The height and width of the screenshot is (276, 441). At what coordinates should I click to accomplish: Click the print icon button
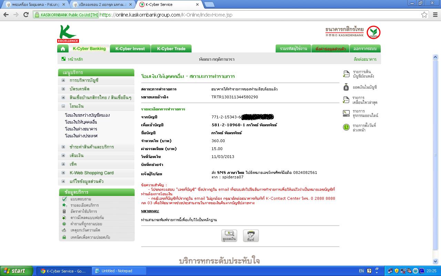point(251,236)
